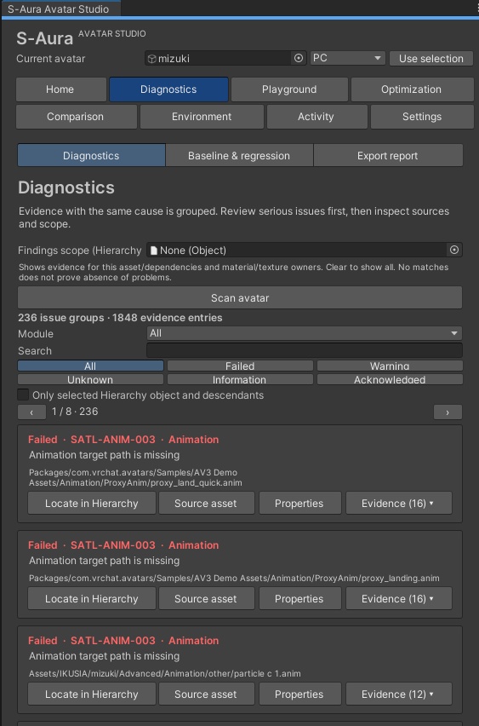Go to previous results page
This screenshot has height=726, width=479.
click(31, 412)
